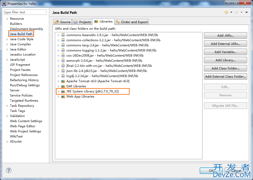Click Add External Class Folder... button

[x=225, y=77]
